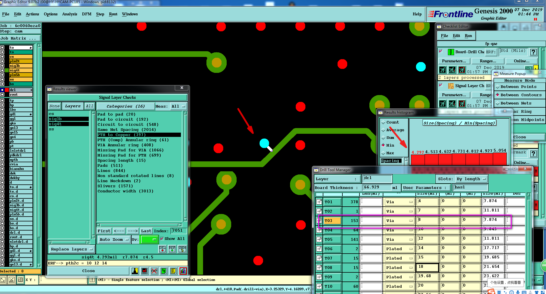Open the Replace layers dropdown
The height and width of the screenshot is (294, 546).
(72, 249)
